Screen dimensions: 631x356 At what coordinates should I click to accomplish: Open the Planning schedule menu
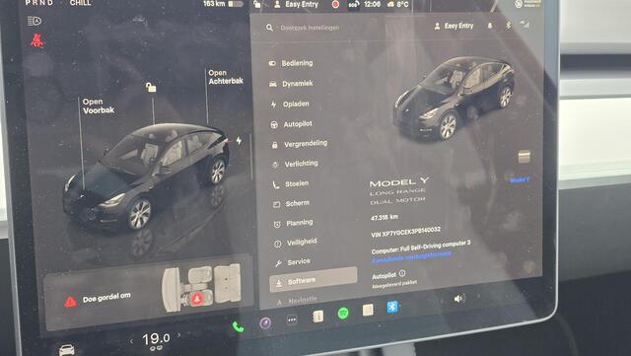(x=294, y=223)
